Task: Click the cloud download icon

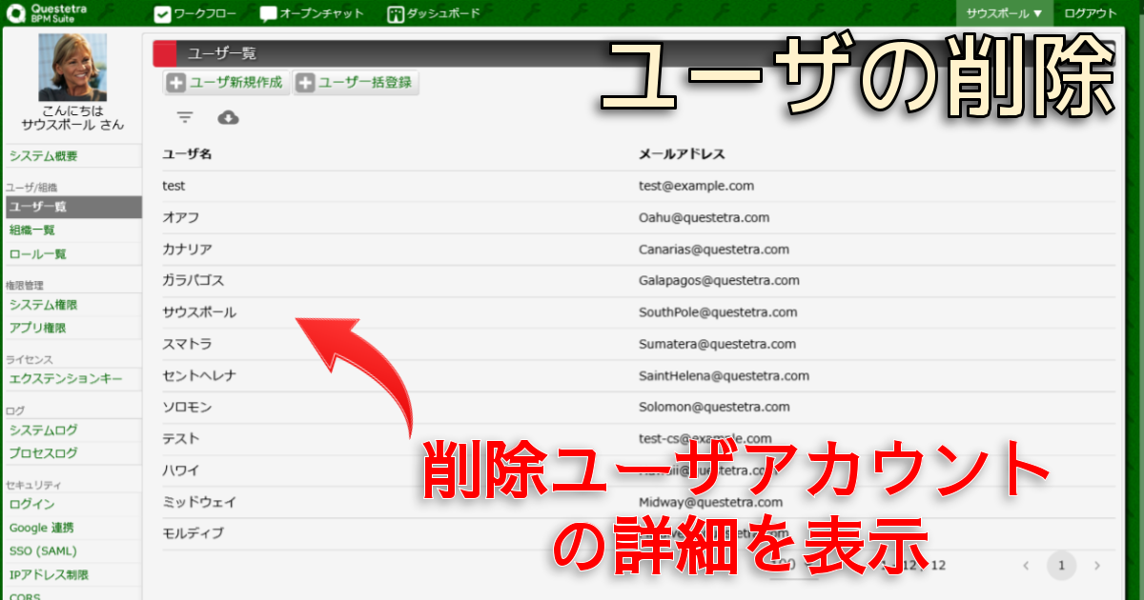Action: pos(228,117)
